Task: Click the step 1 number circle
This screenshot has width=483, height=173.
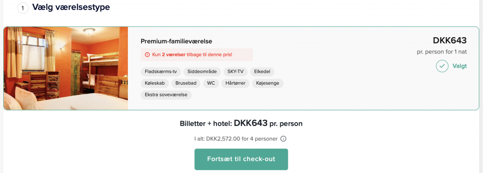Action: (x=23, y=8)
